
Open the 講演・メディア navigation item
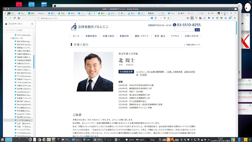[142, 36]
